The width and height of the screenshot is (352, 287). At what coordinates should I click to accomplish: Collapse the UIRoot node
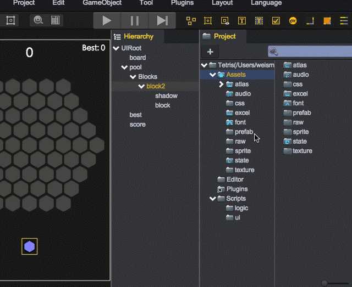coord(116,48)
